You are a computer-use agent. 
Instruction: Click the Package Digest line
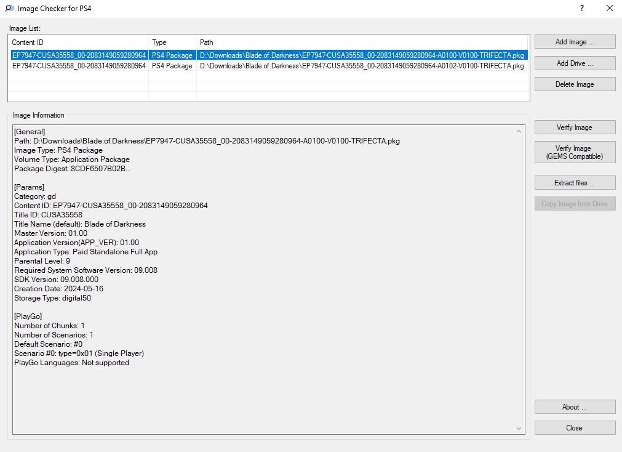[x=73, y=169]
